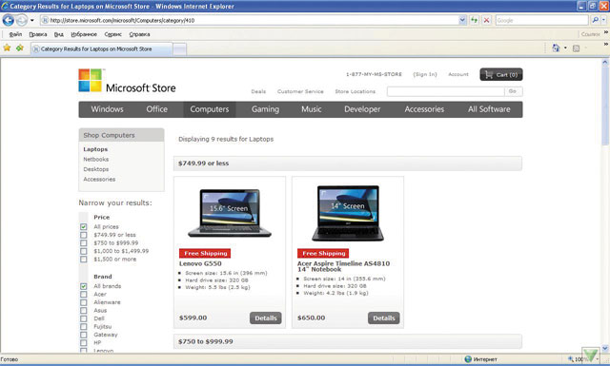Open the Gaming navigation tab
Viewport: 610px width, 366px height.
[x=265, y=109]
